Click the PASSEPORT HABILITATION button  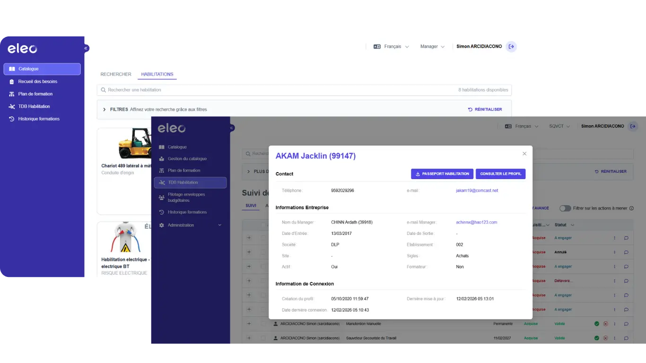(x=442, y=174)
